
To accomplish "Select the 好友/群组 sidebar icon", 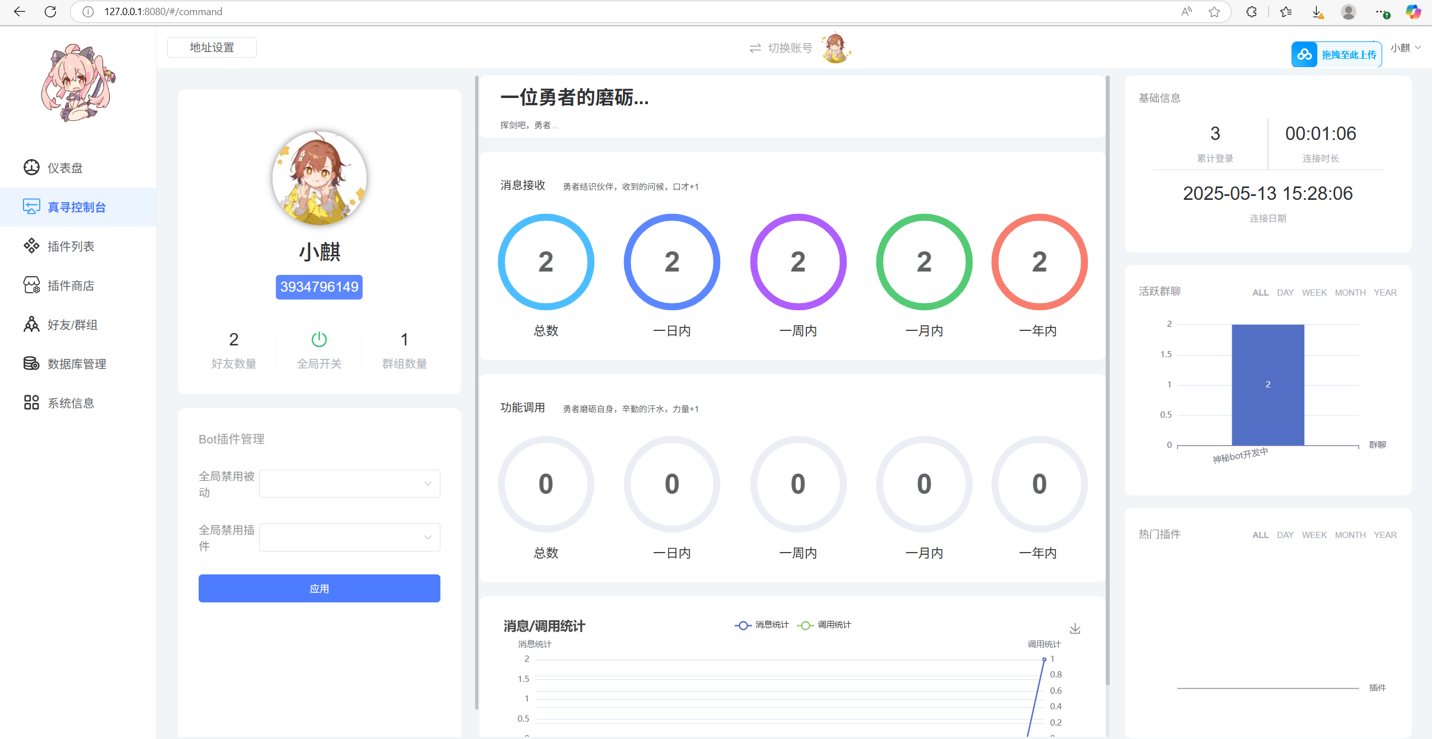I will (x=31, y=324).
